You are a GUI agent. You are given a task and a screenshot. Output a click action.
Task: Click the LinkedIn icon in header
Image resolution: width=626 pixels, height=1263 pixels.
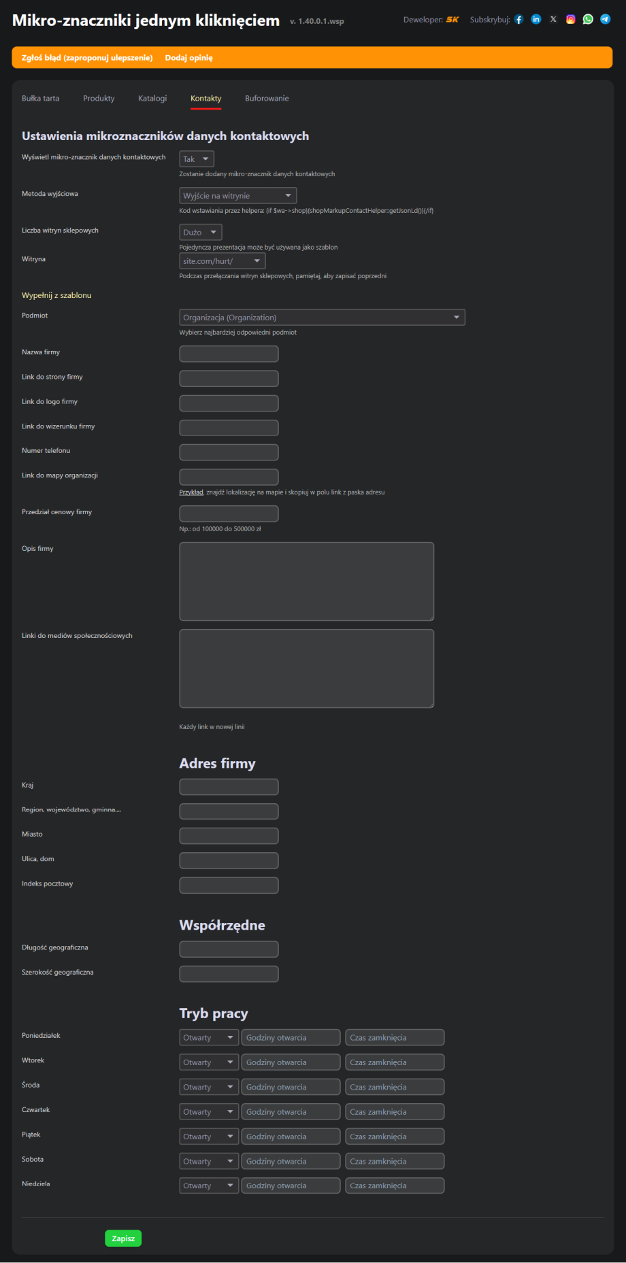(536, 20)
